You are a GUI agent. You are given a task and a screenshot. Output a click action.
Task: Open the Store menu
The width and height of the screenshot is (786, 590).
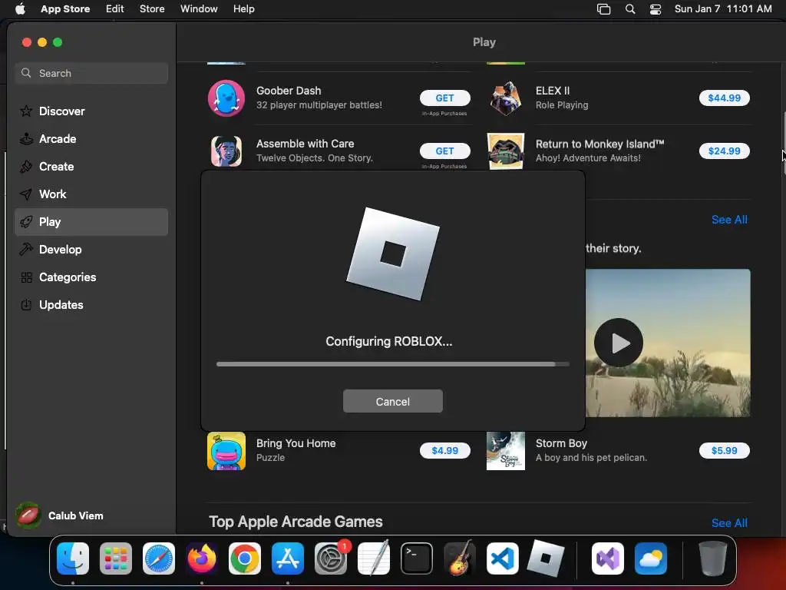152,9
